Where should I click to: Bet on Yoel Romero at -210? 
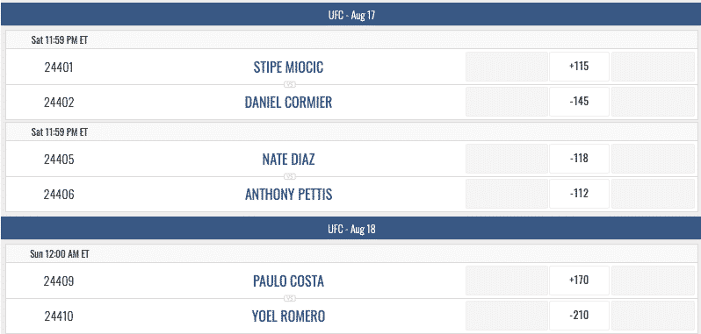coord(579,316)
